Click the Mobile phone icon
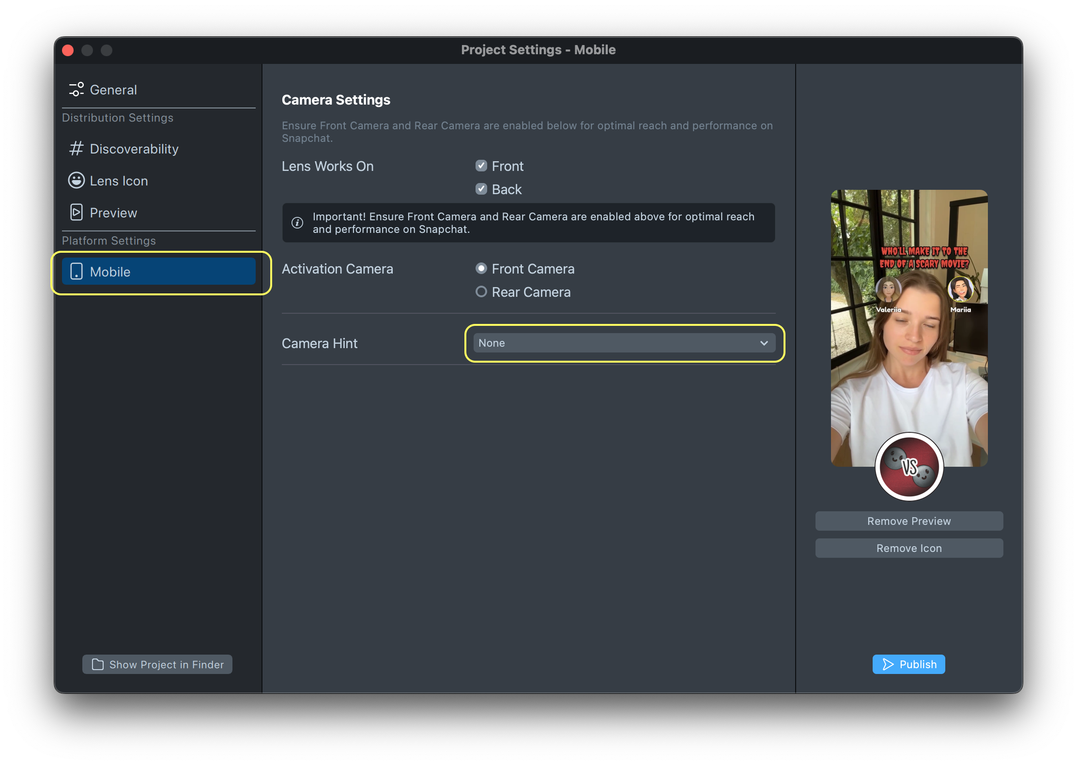Screen dimensions: 1077x765 coord(76,272)
